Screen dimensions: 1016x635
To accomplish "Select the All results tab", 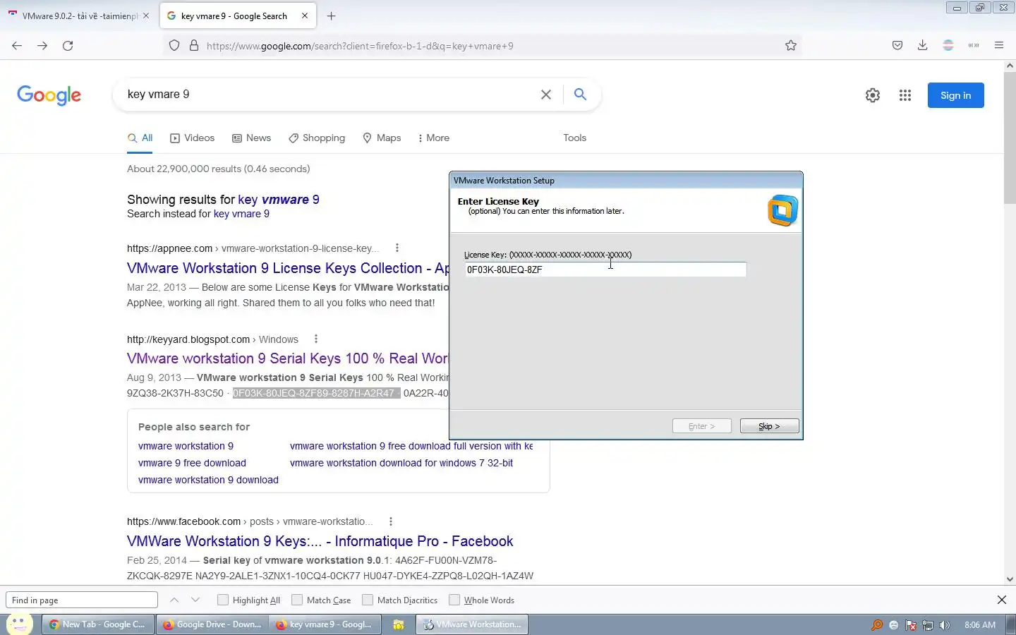I will [140, 138].
